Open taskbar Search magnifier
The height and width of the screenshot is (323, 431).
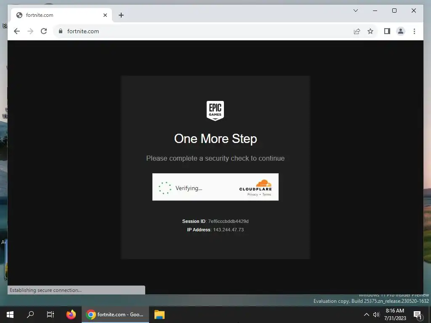[x=30, y=315]
